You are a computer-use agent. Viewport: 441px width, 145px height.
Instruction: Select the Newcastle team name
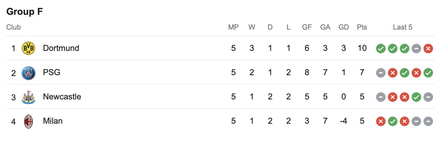coord(62,96)
